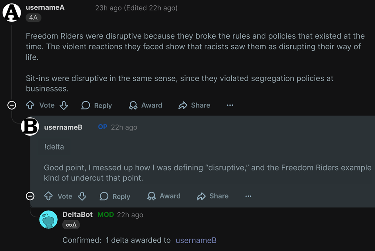
Task: Upvote usernameB's !delta reply
Action: [x=48, y=196]
